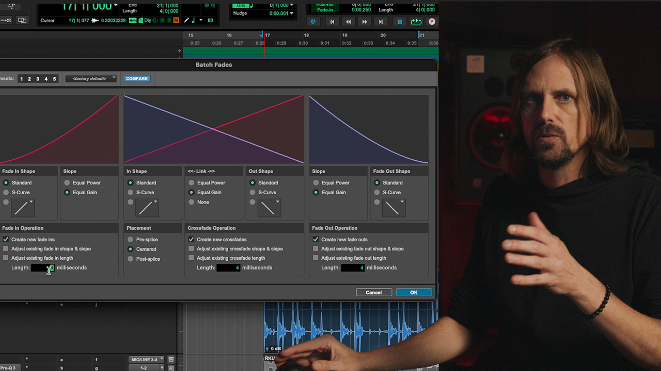This screenshot has width=661, height=371.
Task: Choose S-Curve for Fade In Shape
Action: tap(6, 193)
